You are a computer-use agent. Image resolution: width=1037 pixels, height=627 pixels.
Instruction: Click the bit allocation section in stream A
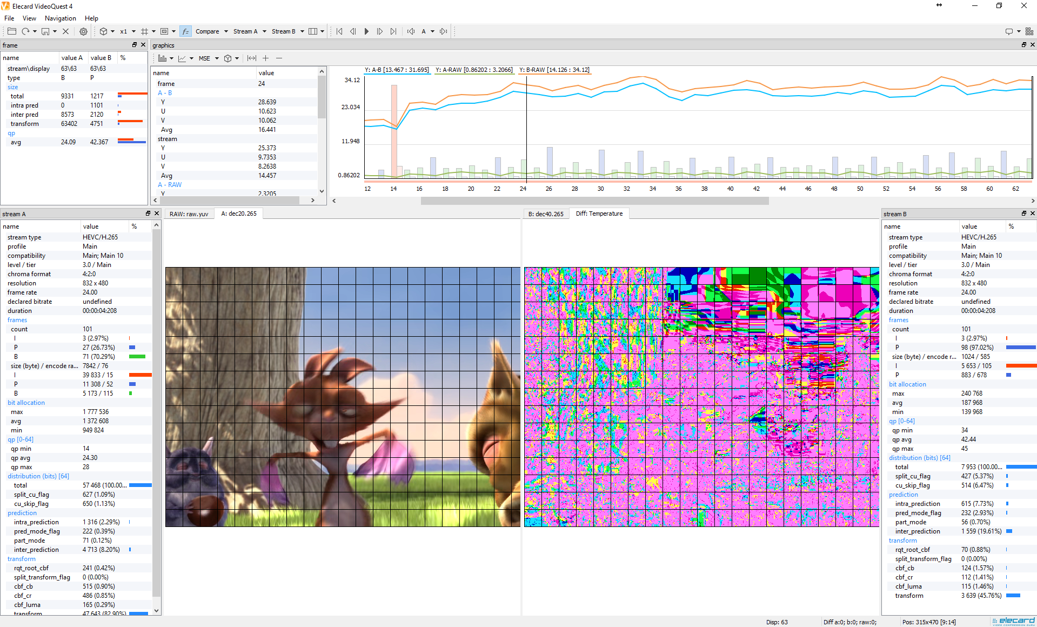click(26, 403)
